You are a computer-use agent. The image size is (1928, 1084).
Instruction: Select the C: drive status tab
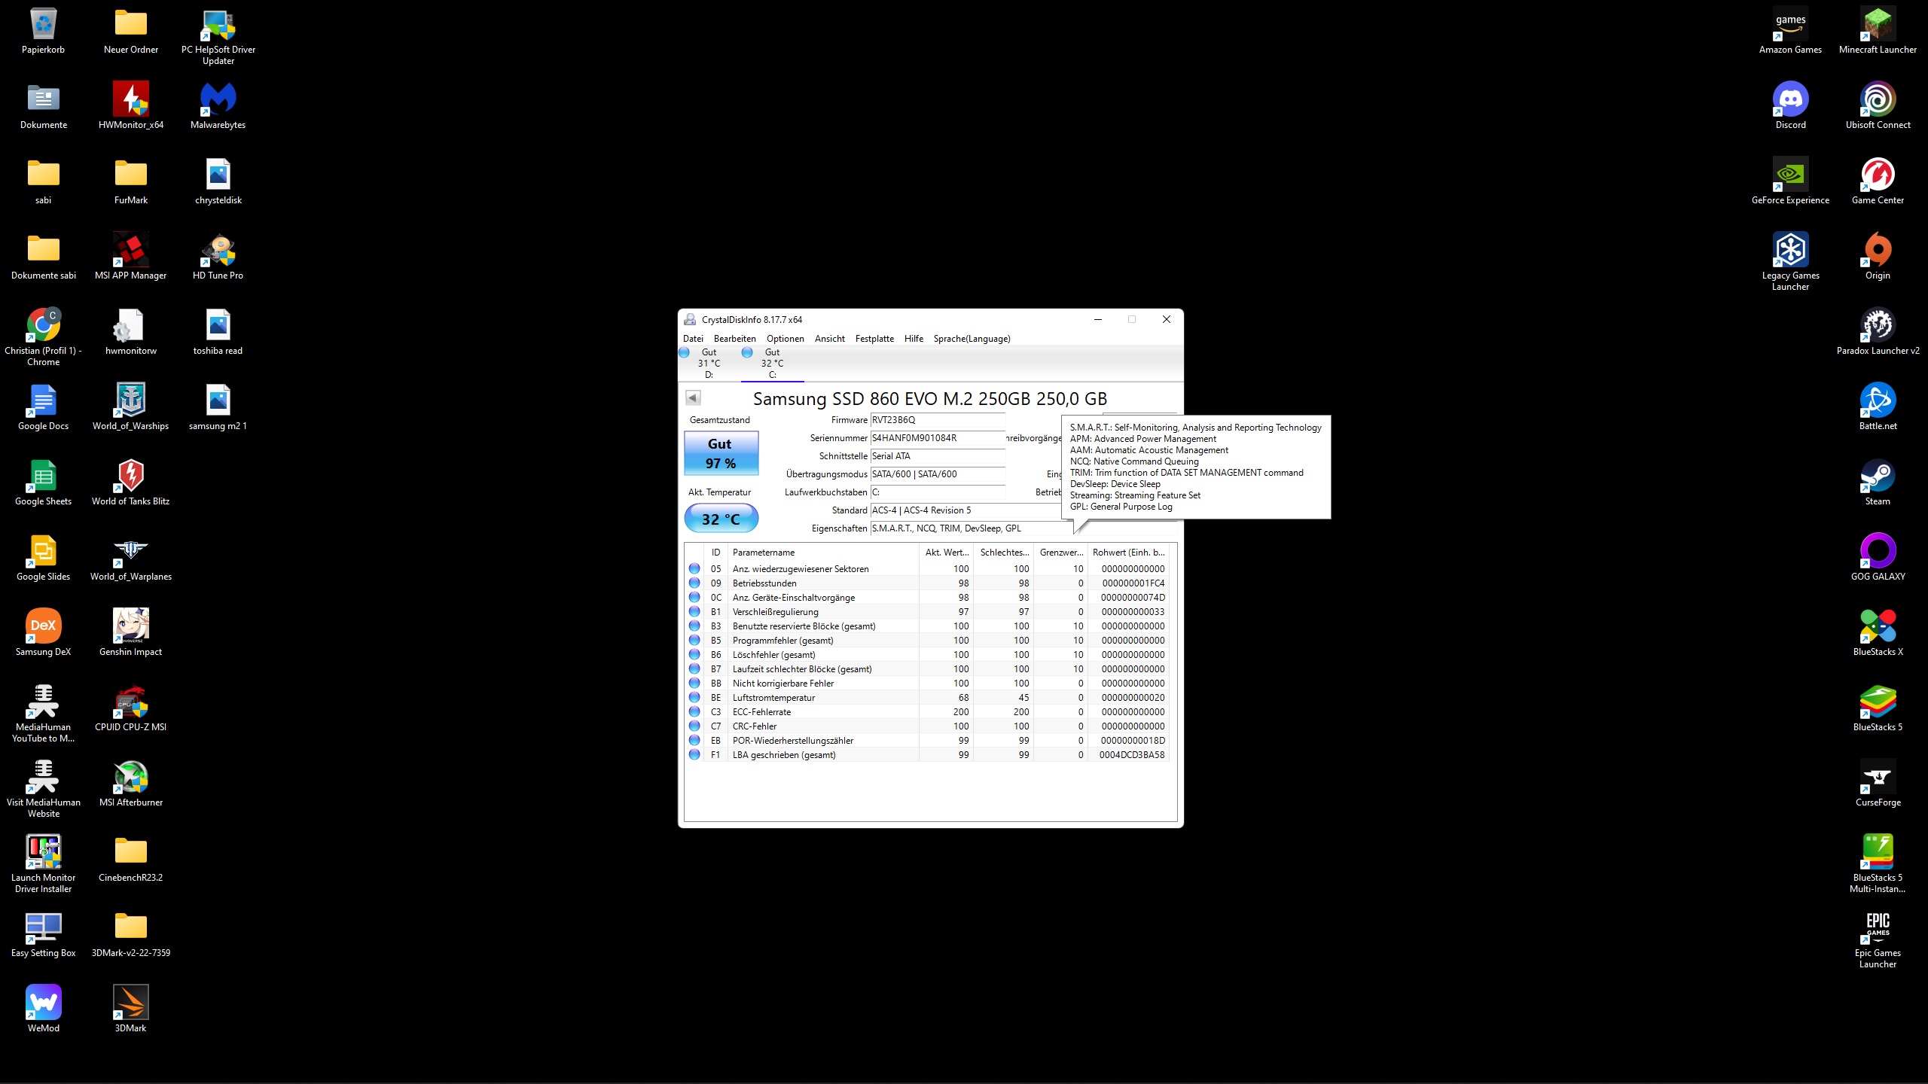pyautogui.click(x=772, y=363)
